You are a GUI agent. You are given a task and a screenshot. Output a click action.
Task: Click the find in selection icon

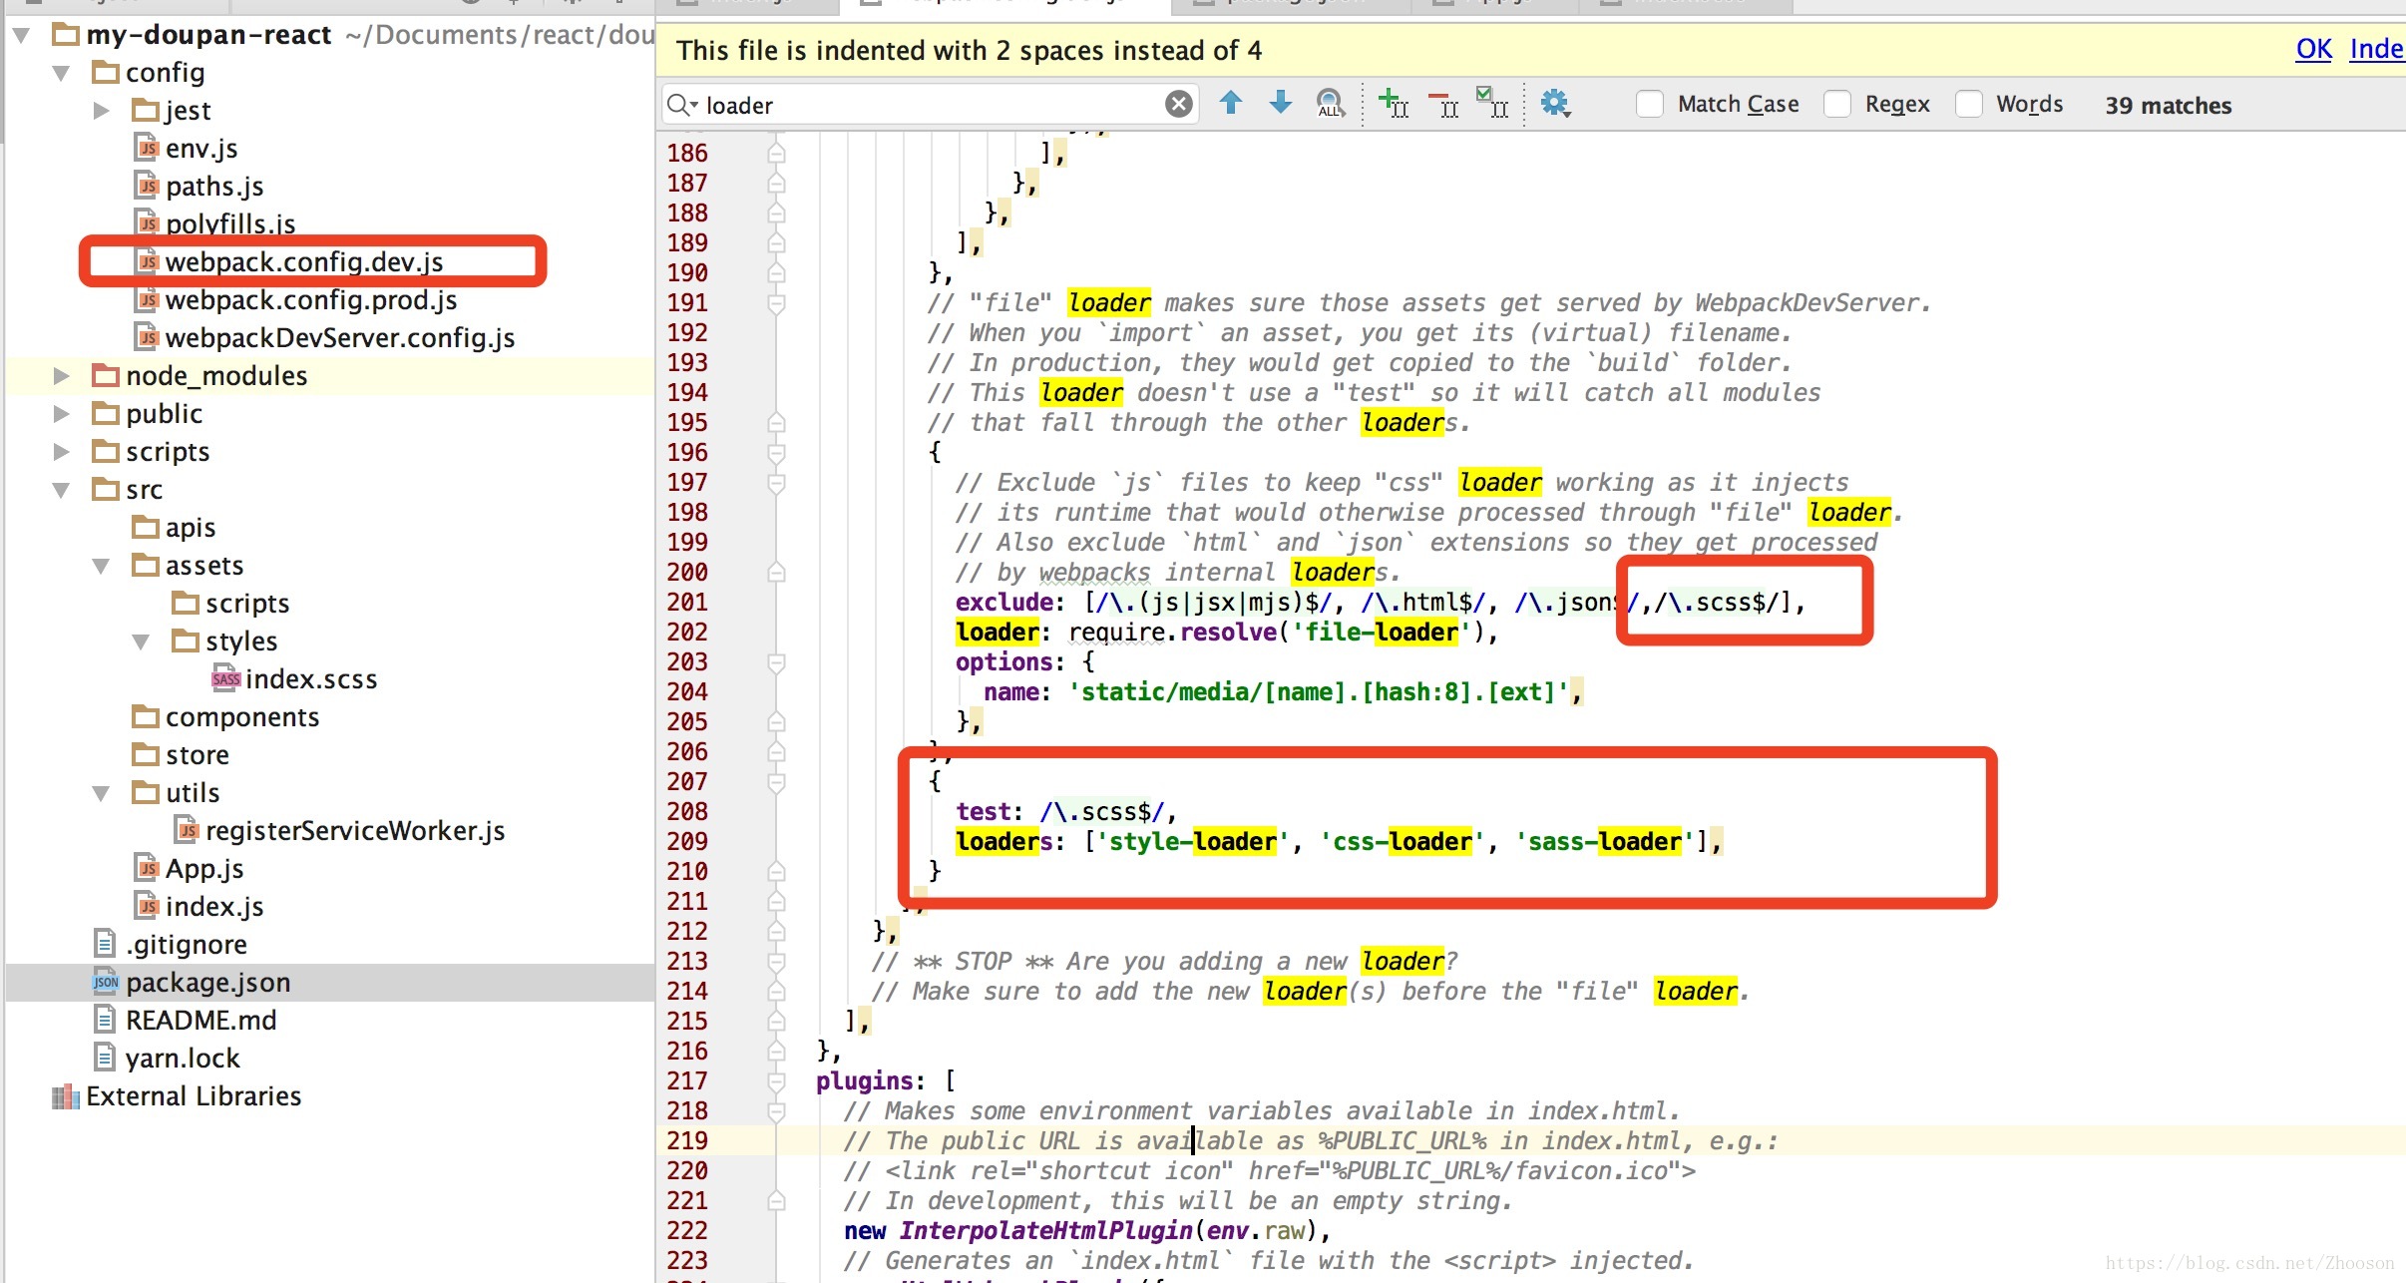pyautogui.click(x=1496, y=105)
